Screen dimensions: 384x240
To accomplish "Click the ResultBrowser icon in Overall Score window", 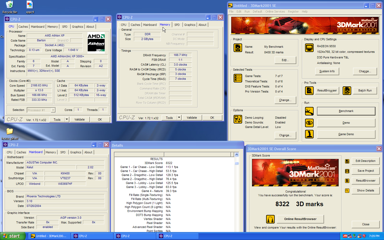I will pos(347,181).
